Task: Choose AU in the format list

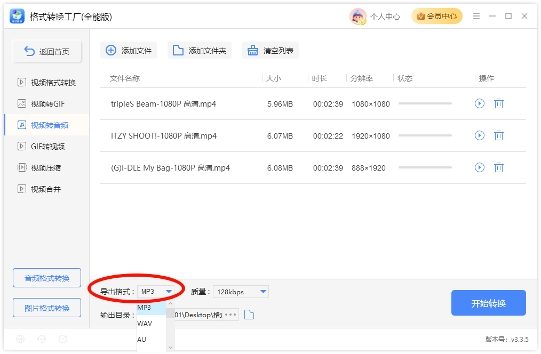Action: (152, 339)
